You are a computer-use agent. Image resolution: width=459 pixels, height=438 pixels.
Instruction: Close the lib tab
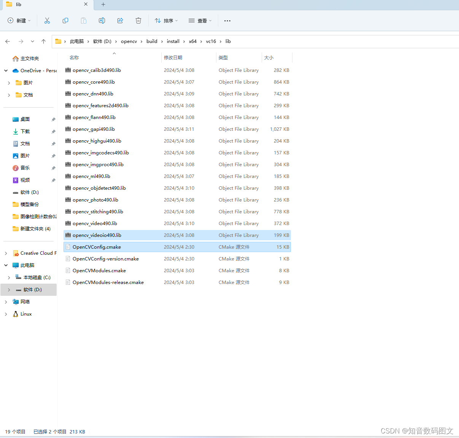pos(86,5)
